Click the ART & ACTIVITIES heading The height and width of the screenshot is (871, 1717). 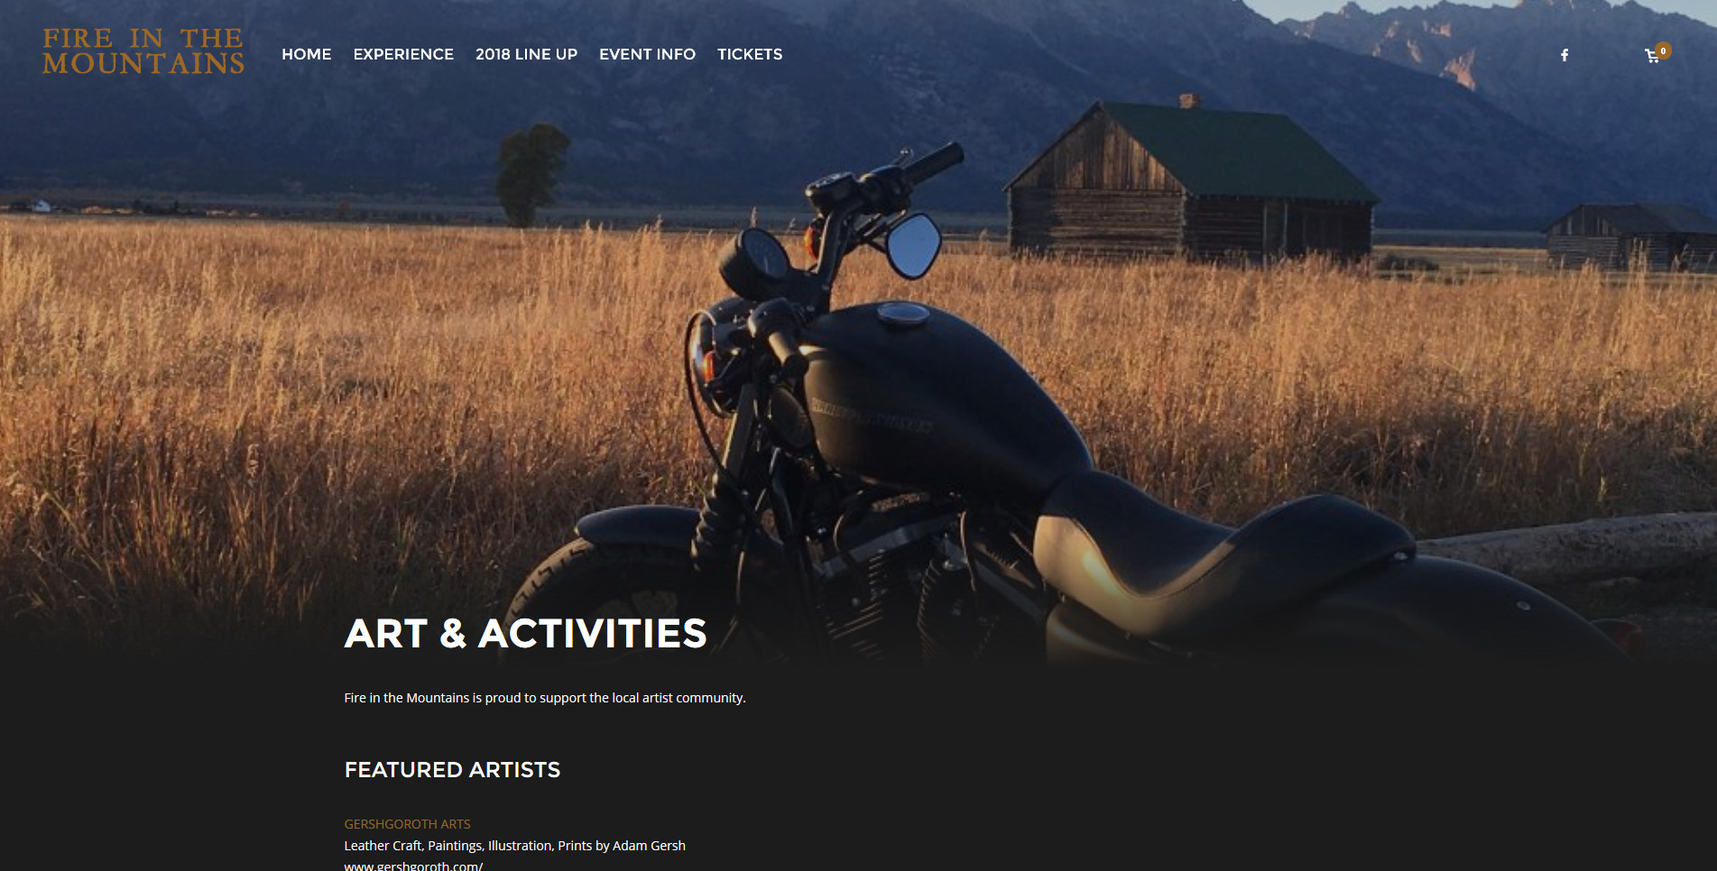tap(525, 634)
